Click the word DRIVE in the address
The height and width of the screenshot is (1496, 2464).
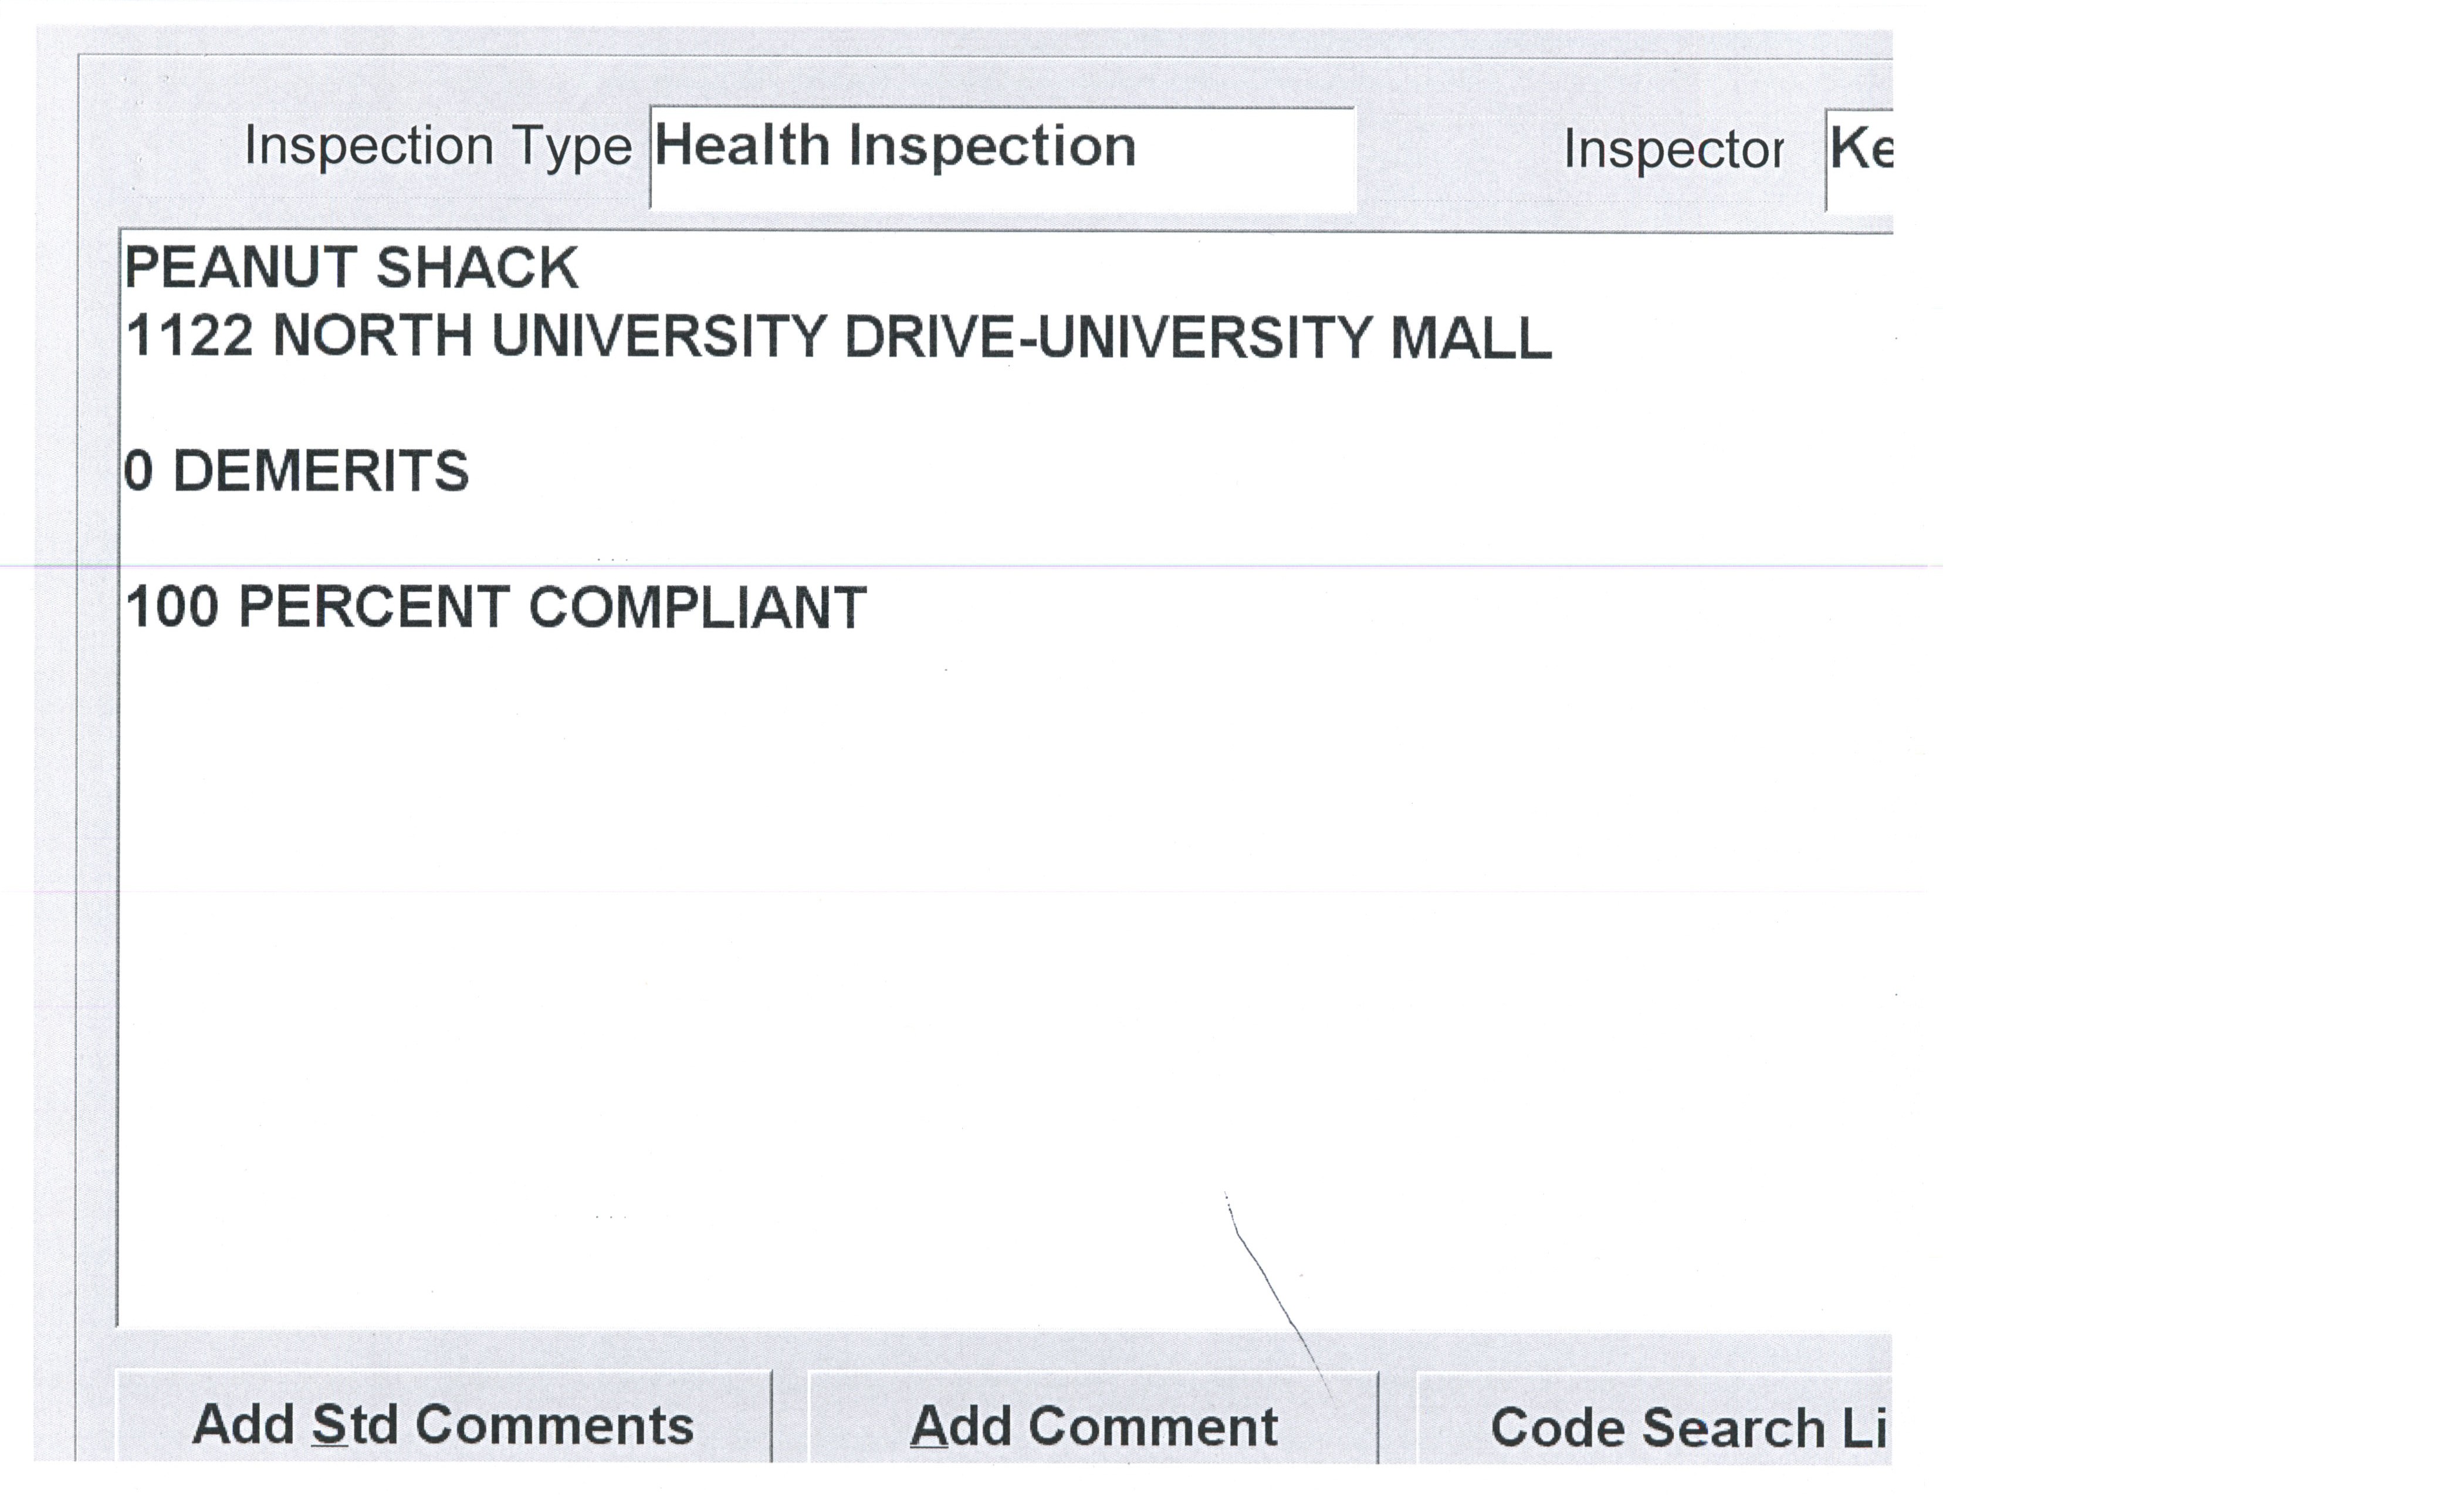[929, 336]
